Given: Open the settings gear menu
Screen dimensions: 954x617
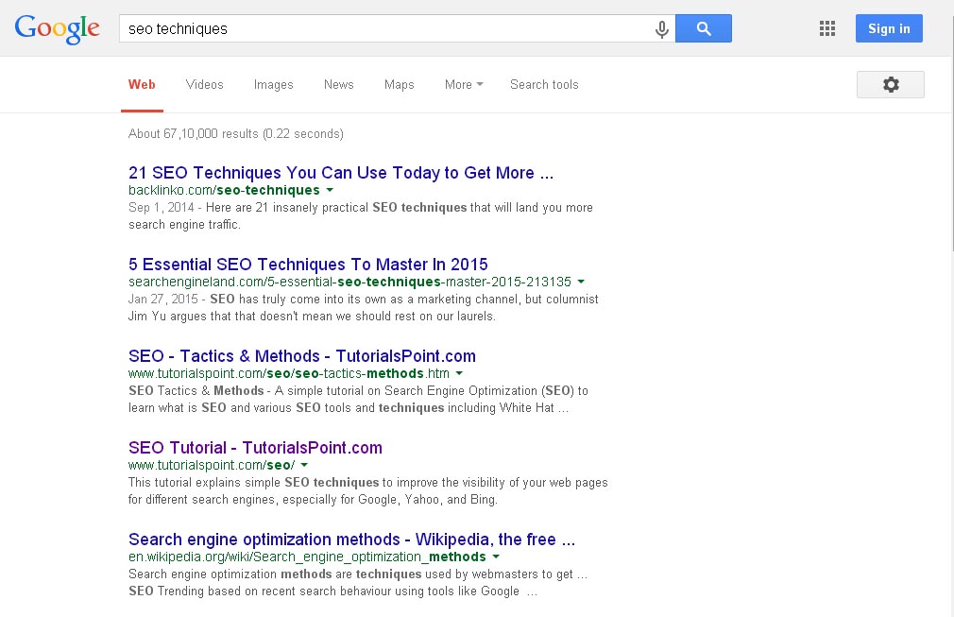Looking at the screenshot, I should (x=890, y=85).
